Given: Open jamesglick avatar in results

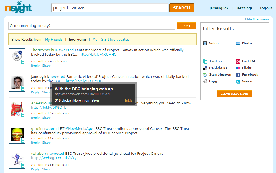Looking at the screenshot, I should [17, 83].
